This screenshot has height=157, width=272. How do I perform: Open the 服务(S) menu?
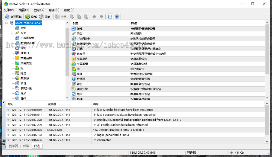coord(54,10)
